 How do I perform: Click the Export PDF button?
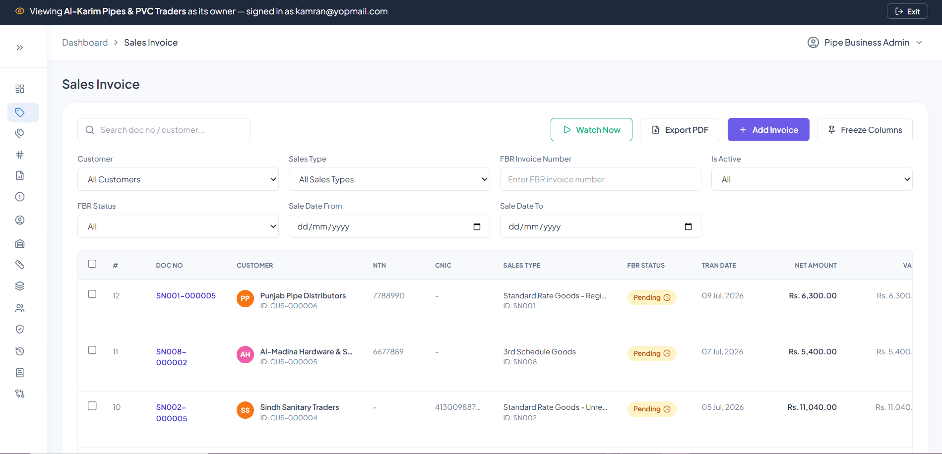pos(680,130)
